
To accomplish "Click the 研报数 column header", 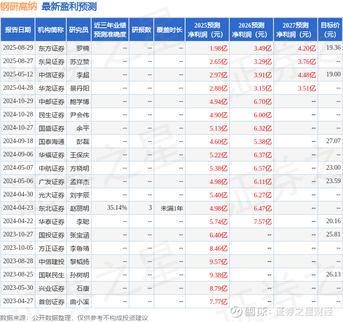I will (141, 30).
